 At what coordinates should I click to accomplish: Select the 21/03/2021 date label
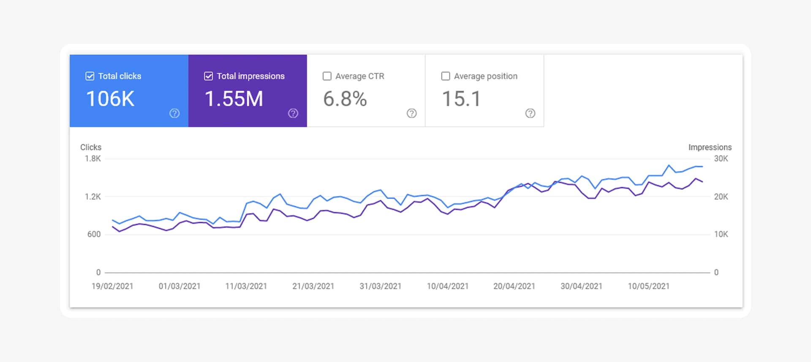coord(313,286)
